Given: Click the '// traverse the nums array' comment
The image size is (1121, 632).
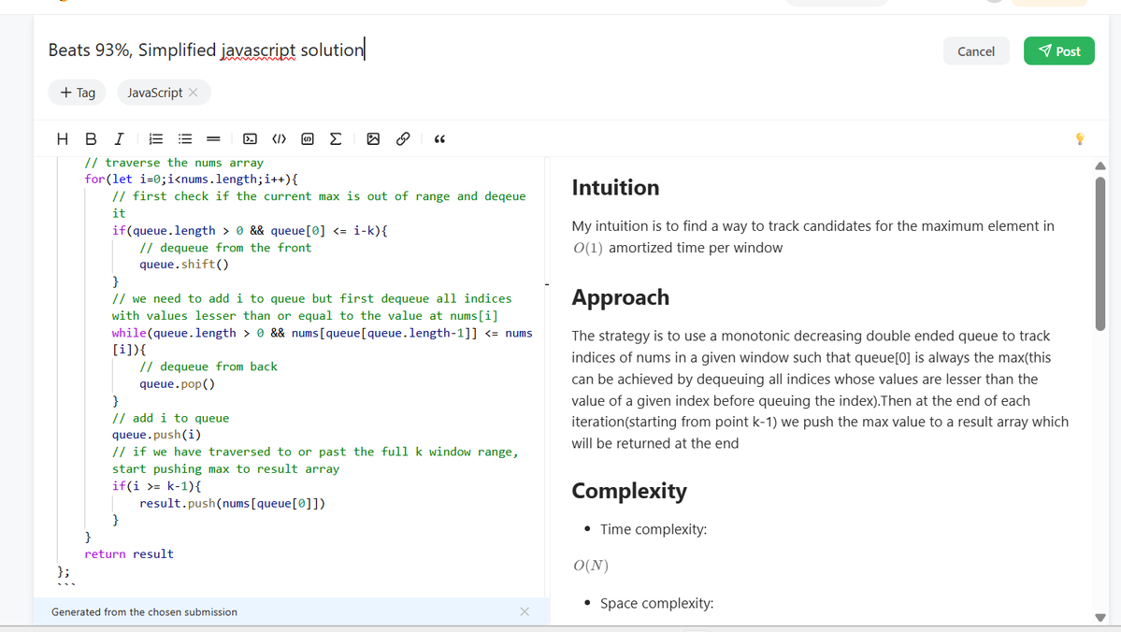Looking at the screenshot, I should point(174,163).
